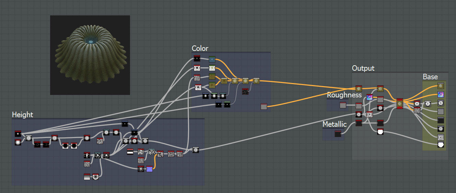This screenshot has width=456, height=193.
Task: Select the black-and-white striped node in Height frame
Action: tap(130, 152)
